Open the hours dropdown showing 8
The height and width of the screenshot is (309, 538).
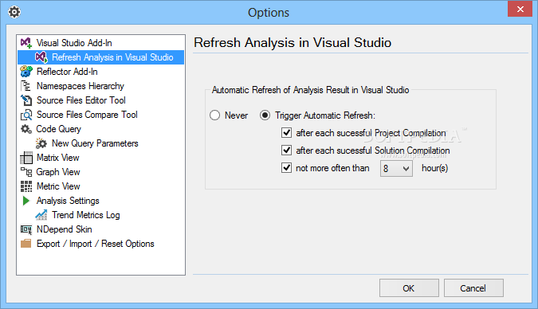396,169
